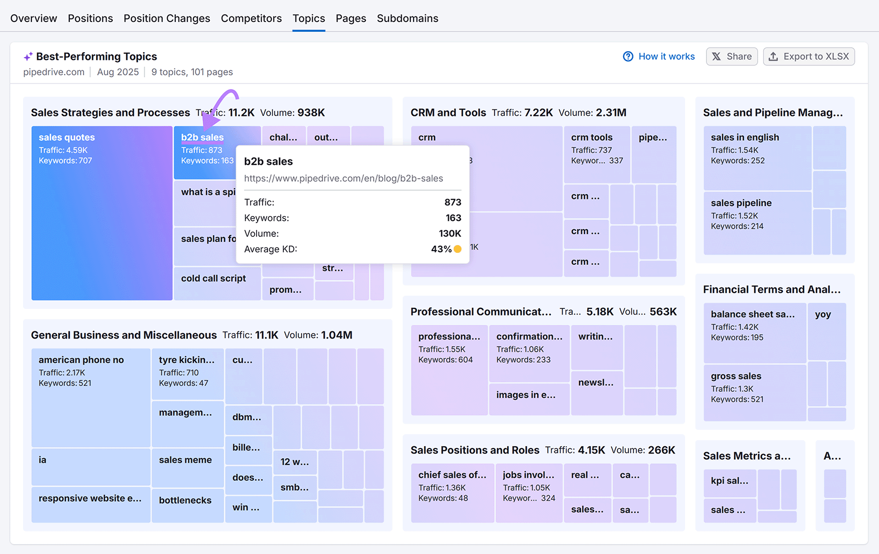Switch to the Position Changes tab
Screen dimensions: 879x554
166,18
